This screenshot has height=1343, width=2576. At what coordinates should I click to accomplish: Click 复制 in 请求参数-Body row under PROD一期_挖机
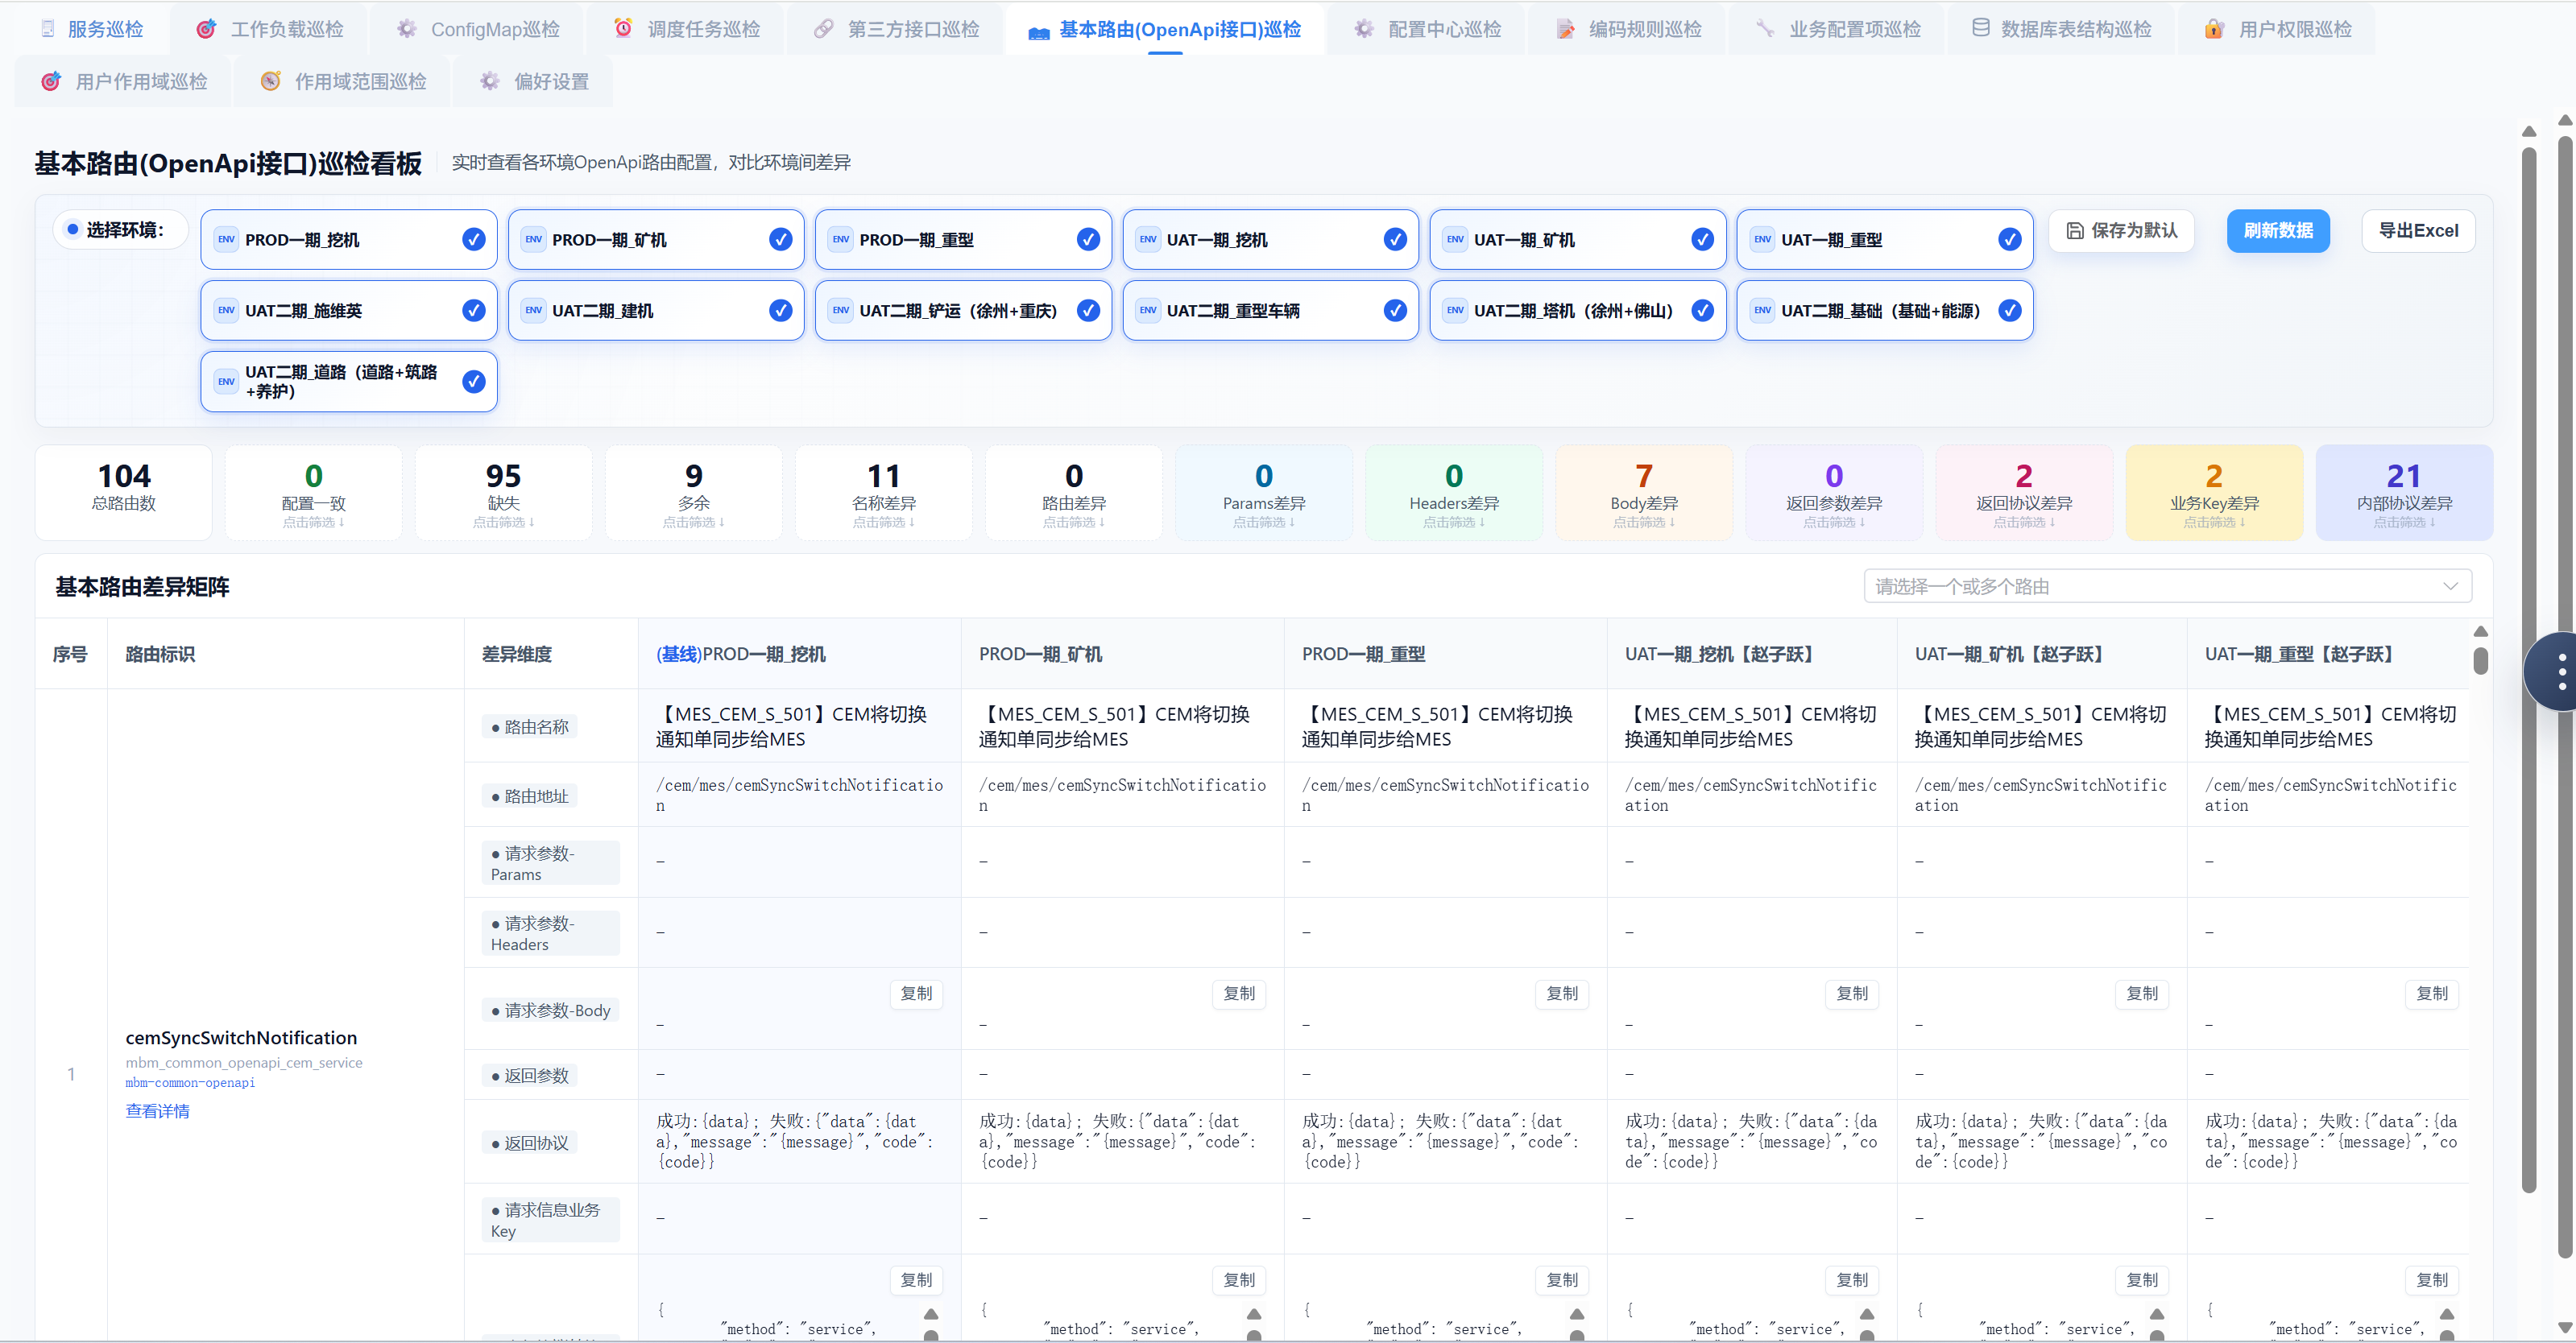tap(916, 994)
